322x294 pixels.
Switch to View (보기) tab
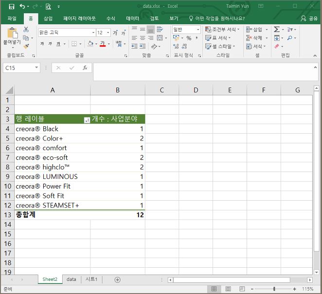point(174,18)
